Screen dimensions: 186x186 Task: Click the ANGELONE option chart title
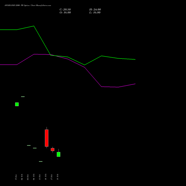coord(28,6)
